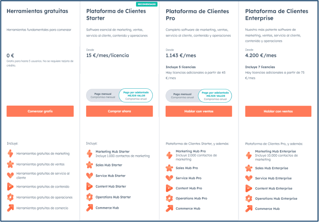319x222 pixels.
Task: Click the Operations Hub Enterprise label
Action: coord(276,199)
